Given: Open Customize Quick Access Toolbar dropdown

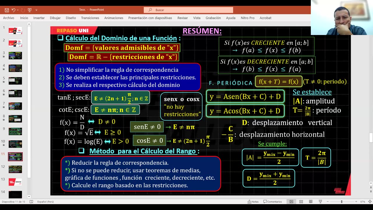Looking at the screenshot, I should coord(36,10).
